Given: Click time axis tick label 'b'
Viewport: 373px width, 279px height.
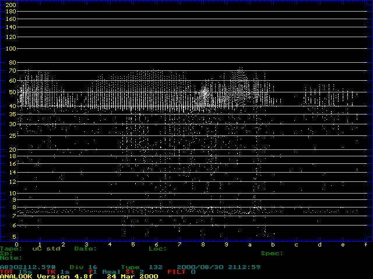Looking at the screenshot, I should click(x=273, y=245).
